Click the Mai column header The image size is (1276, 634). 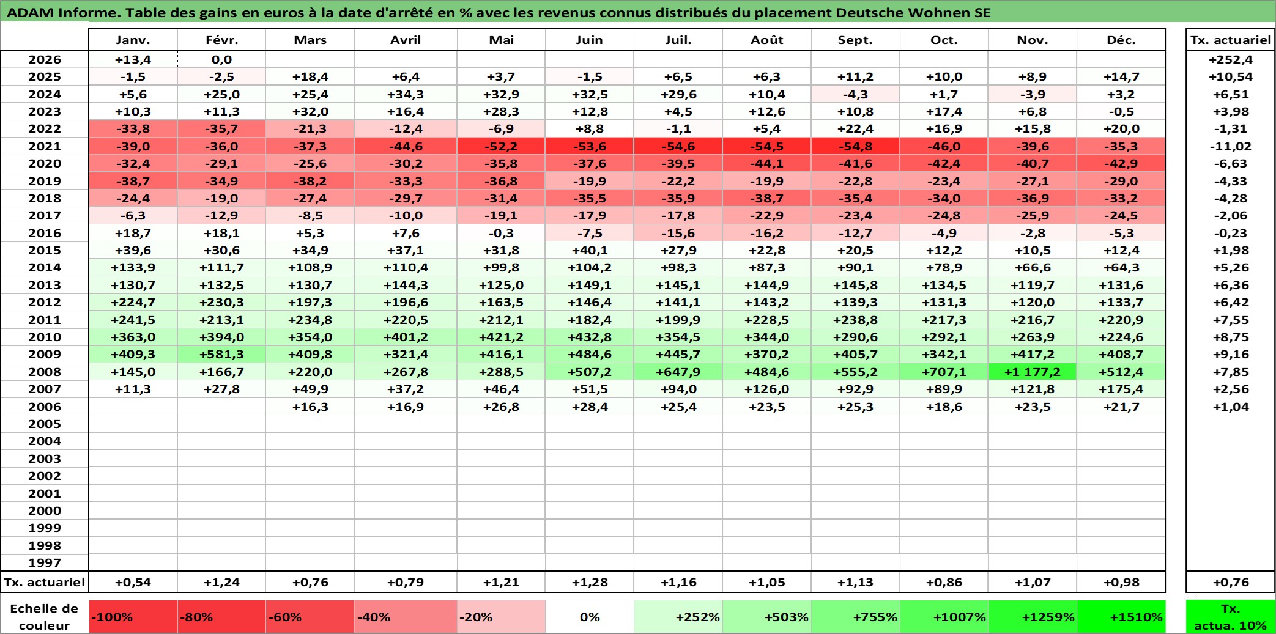pos(501,40)
